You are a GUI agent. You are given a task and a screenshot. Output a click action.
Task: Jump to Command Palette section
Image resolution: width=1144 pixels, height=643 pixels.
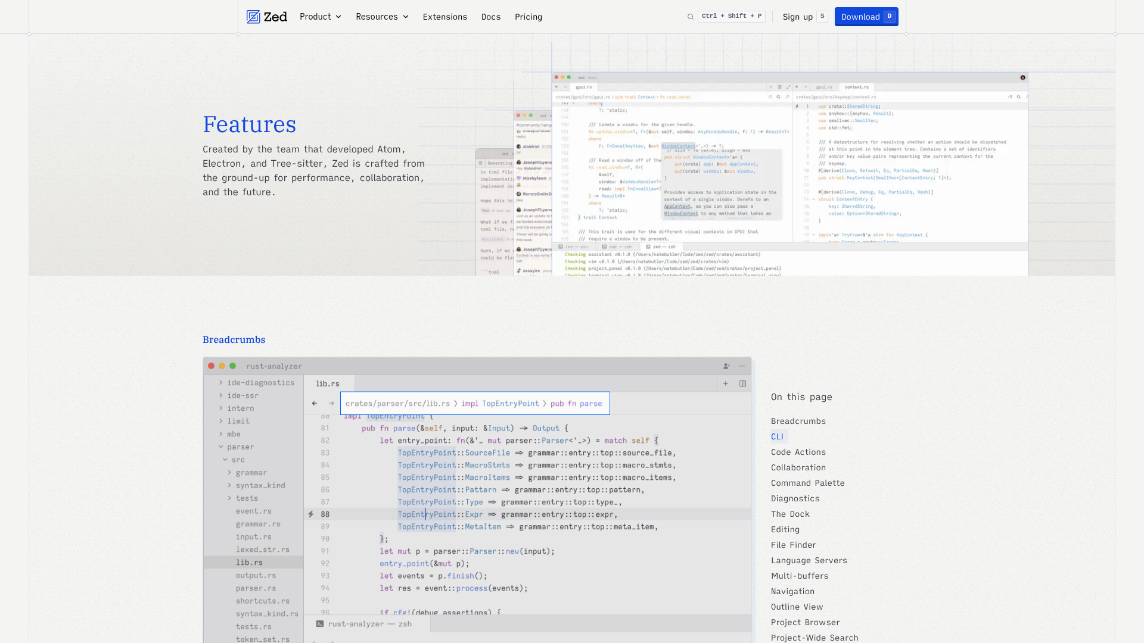coord(808,483)
